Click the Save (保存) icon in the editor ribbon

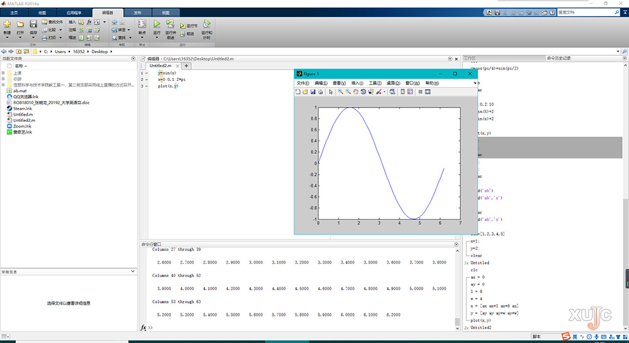tap(34, 24)
